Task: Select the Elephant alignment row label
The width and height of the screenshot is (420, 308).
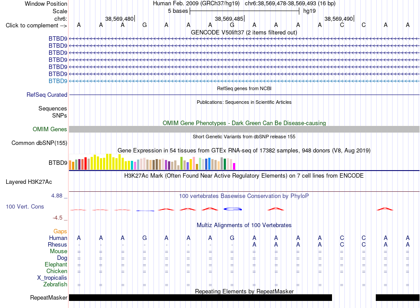Action: [x=56, y=265]
